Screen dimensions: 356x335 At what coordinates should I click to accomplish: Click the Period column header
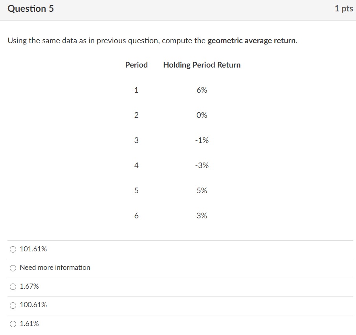pos(136,65)
